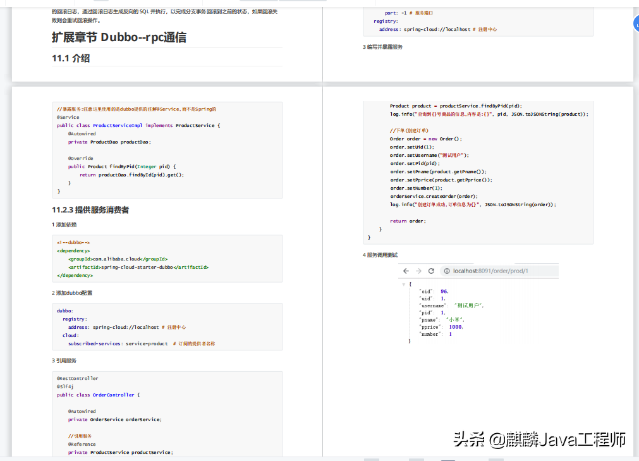The height and width of the screenshot is (461, 639).
Task: Click 'orderService.createOrder(order);' code line
Action: coord(434,197)
